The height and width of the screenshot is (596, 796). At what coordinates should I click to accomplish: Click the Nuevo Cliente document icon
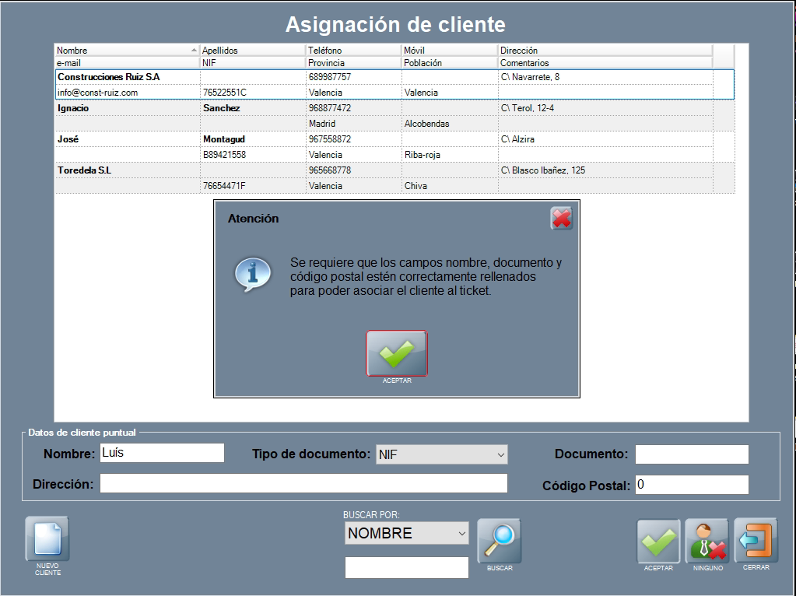[x=47, y=539]
